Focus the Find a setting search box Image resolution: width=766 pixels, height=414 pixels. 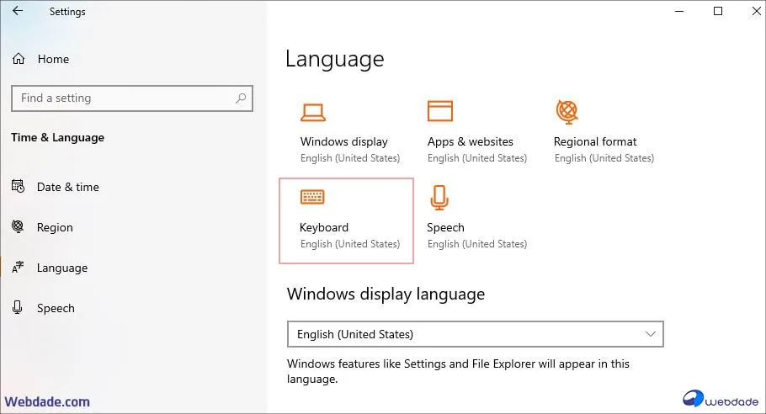click(122, 98)
